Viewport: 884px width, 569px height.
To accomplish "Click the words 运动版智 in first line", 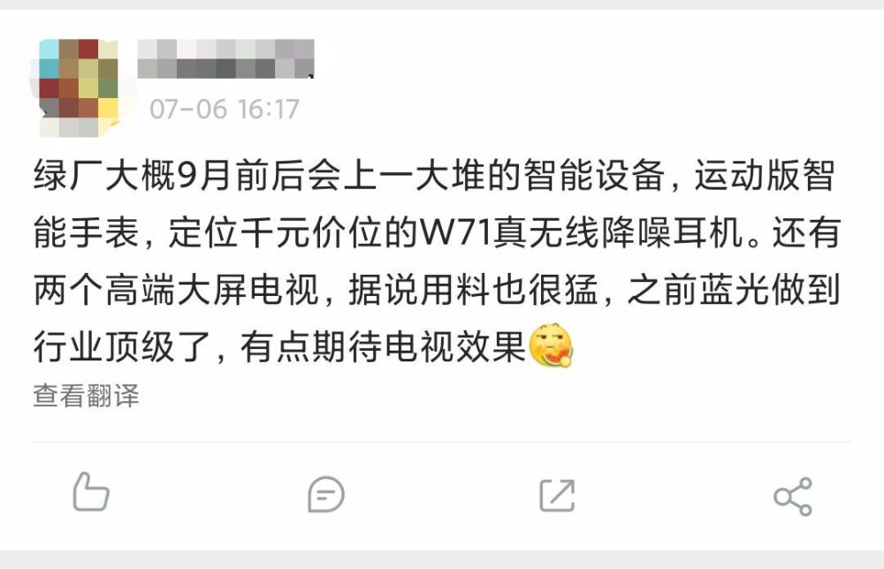I will coord(765,175).
